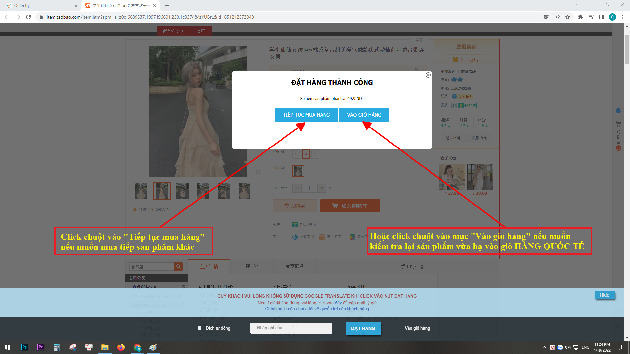Open the Chrome extensions puzzle icon

(x=581, y=17)
